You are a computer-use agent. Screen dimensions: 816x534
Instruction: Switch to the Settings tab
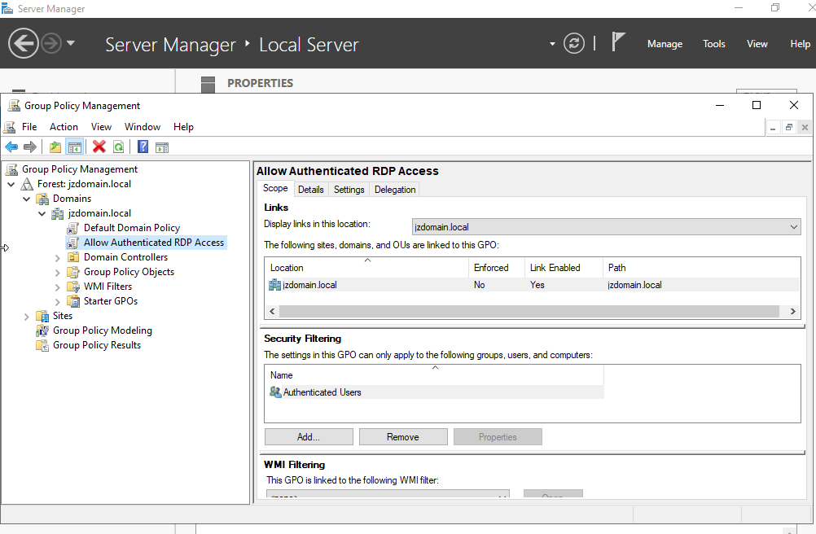point(349,189)
